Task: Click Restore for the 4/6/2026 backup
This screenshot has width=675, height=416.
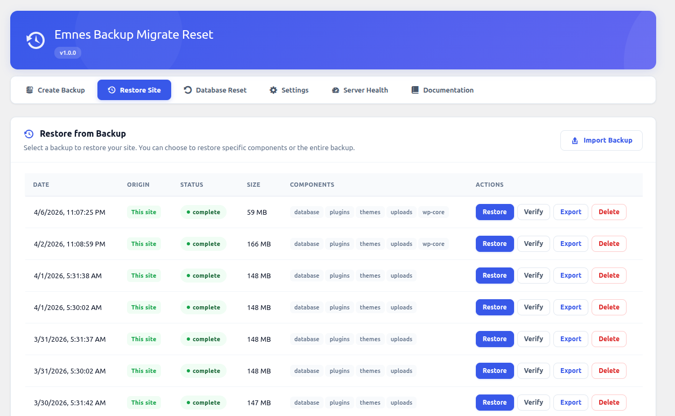Action: tap(494, 211)
